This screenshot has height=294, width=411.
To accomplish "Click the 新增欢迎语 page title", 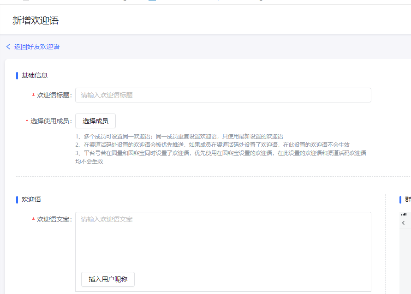I will [x=36, y=20].
